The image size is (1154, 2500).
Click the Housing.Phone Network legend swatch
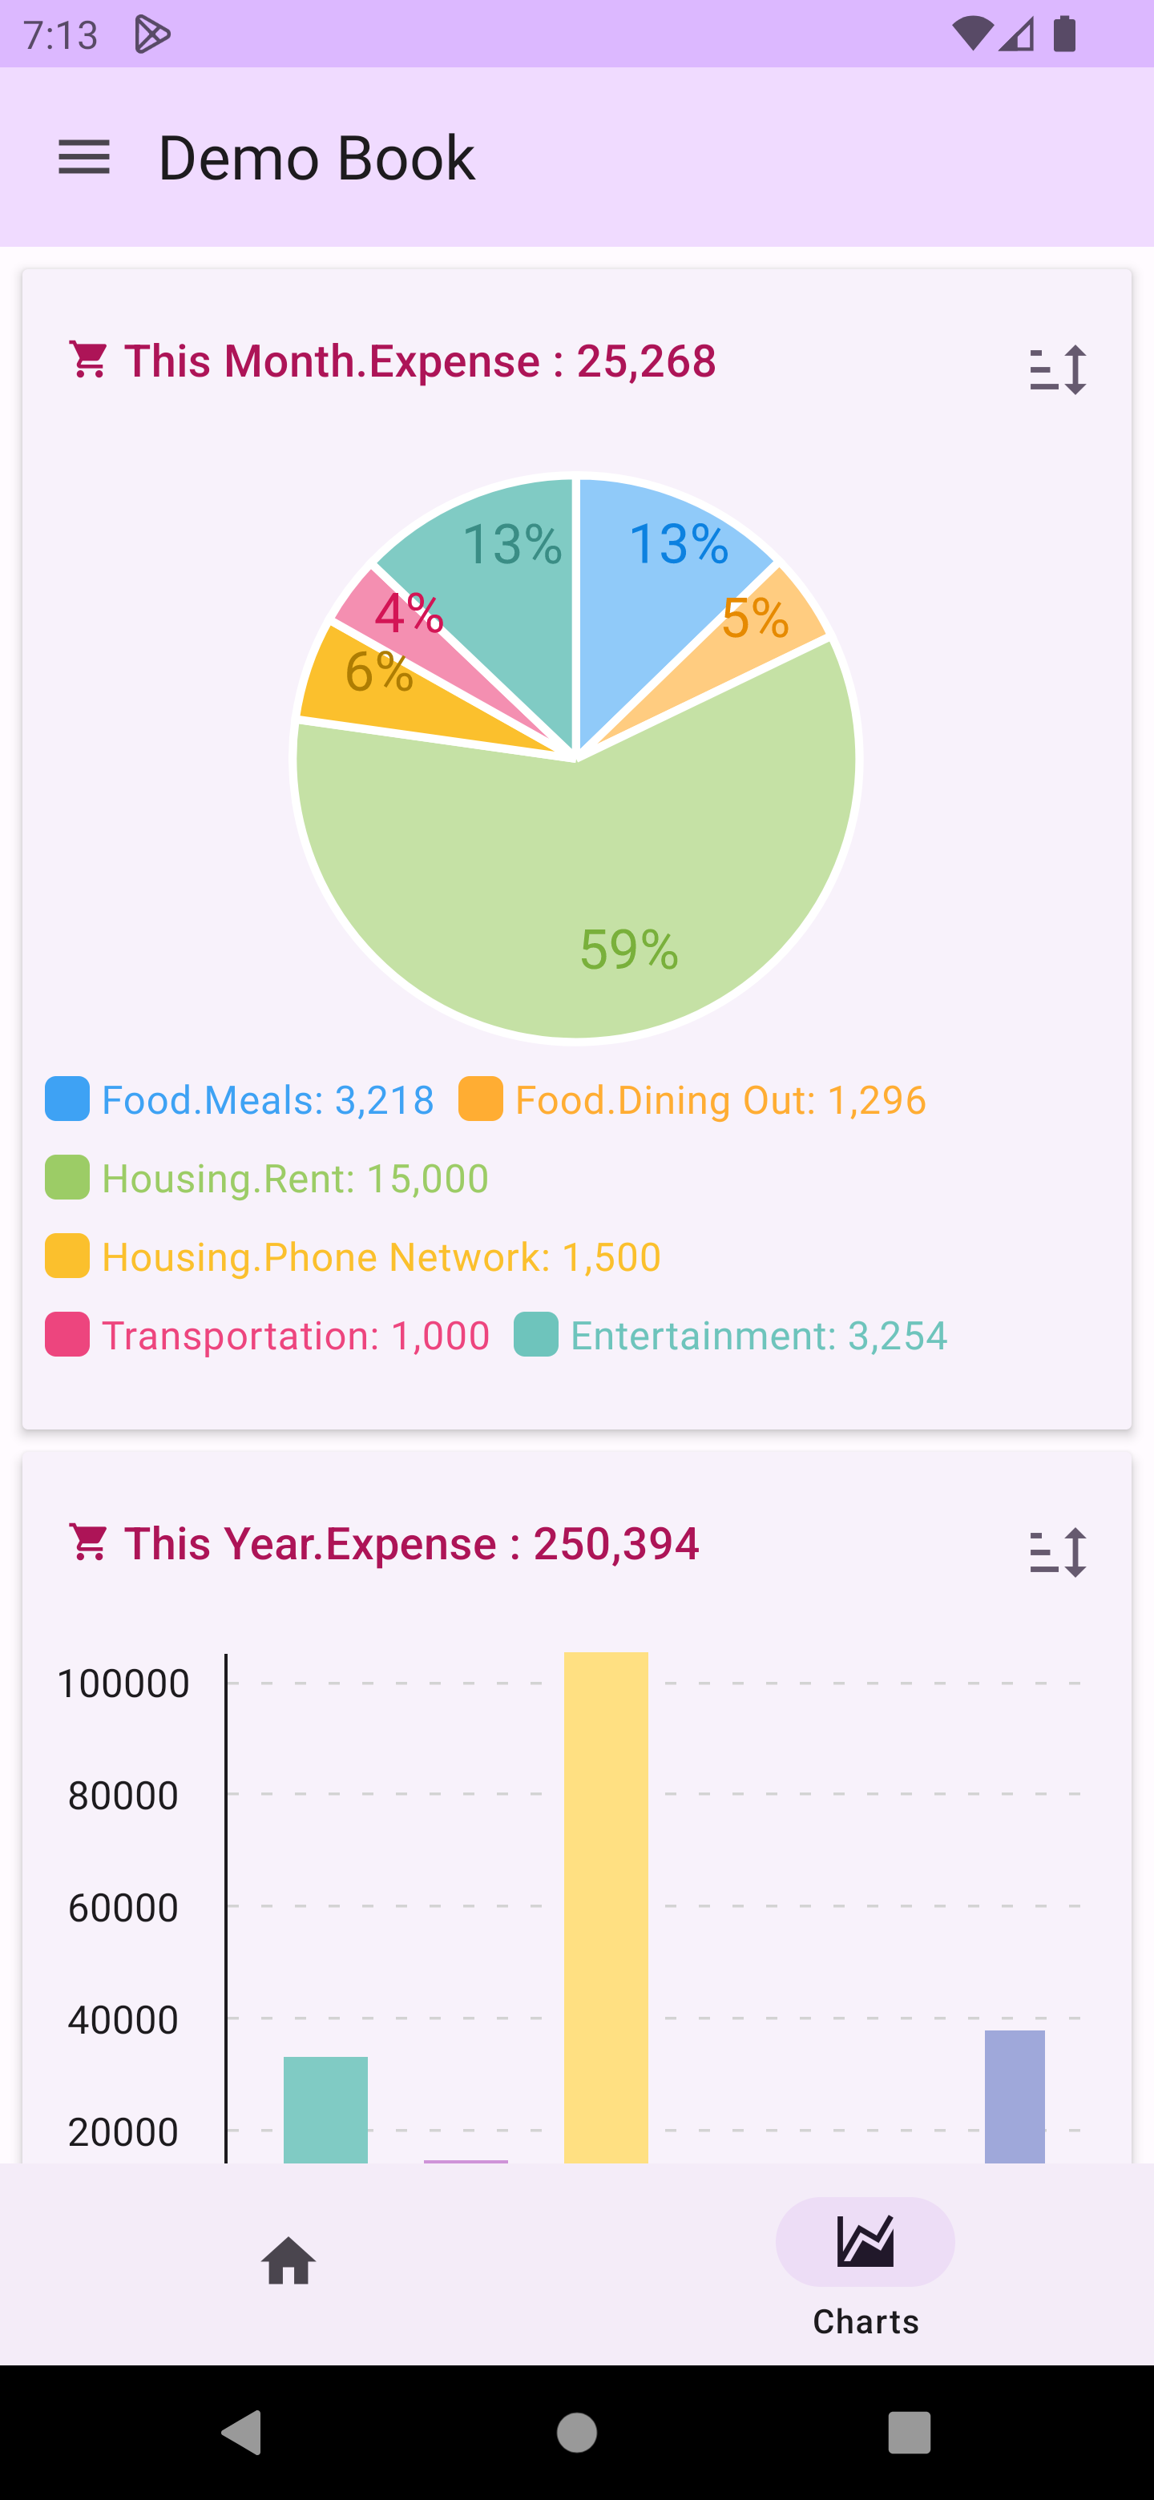click(67, 1256)
